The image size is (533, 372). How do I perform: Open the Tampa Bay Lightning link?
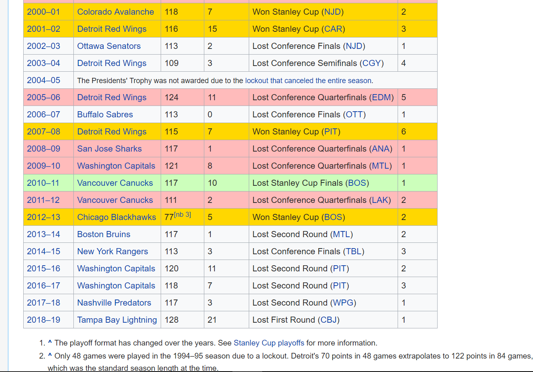coord(117,320)
